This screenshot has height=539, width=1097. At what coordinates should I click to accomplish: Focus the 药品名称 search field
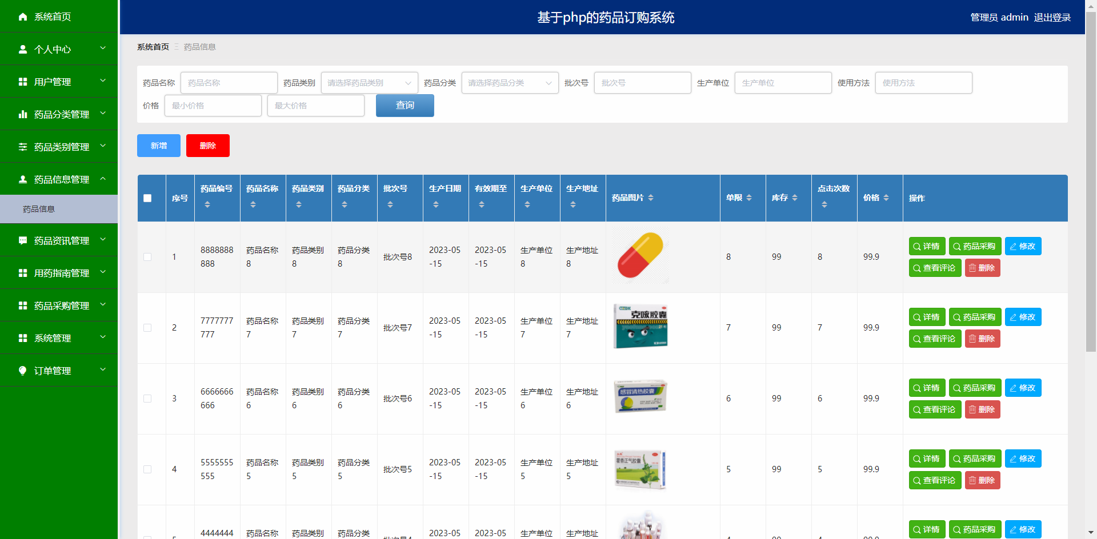pyautogui.click(x=229, y=83)
